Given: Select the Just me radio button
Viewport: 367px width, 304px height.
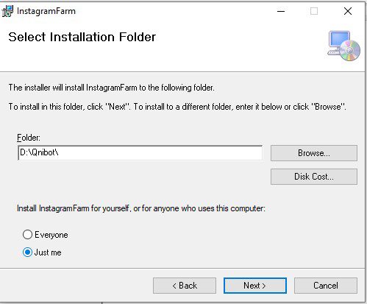Looking at the screenshot, I should point(27,252).
